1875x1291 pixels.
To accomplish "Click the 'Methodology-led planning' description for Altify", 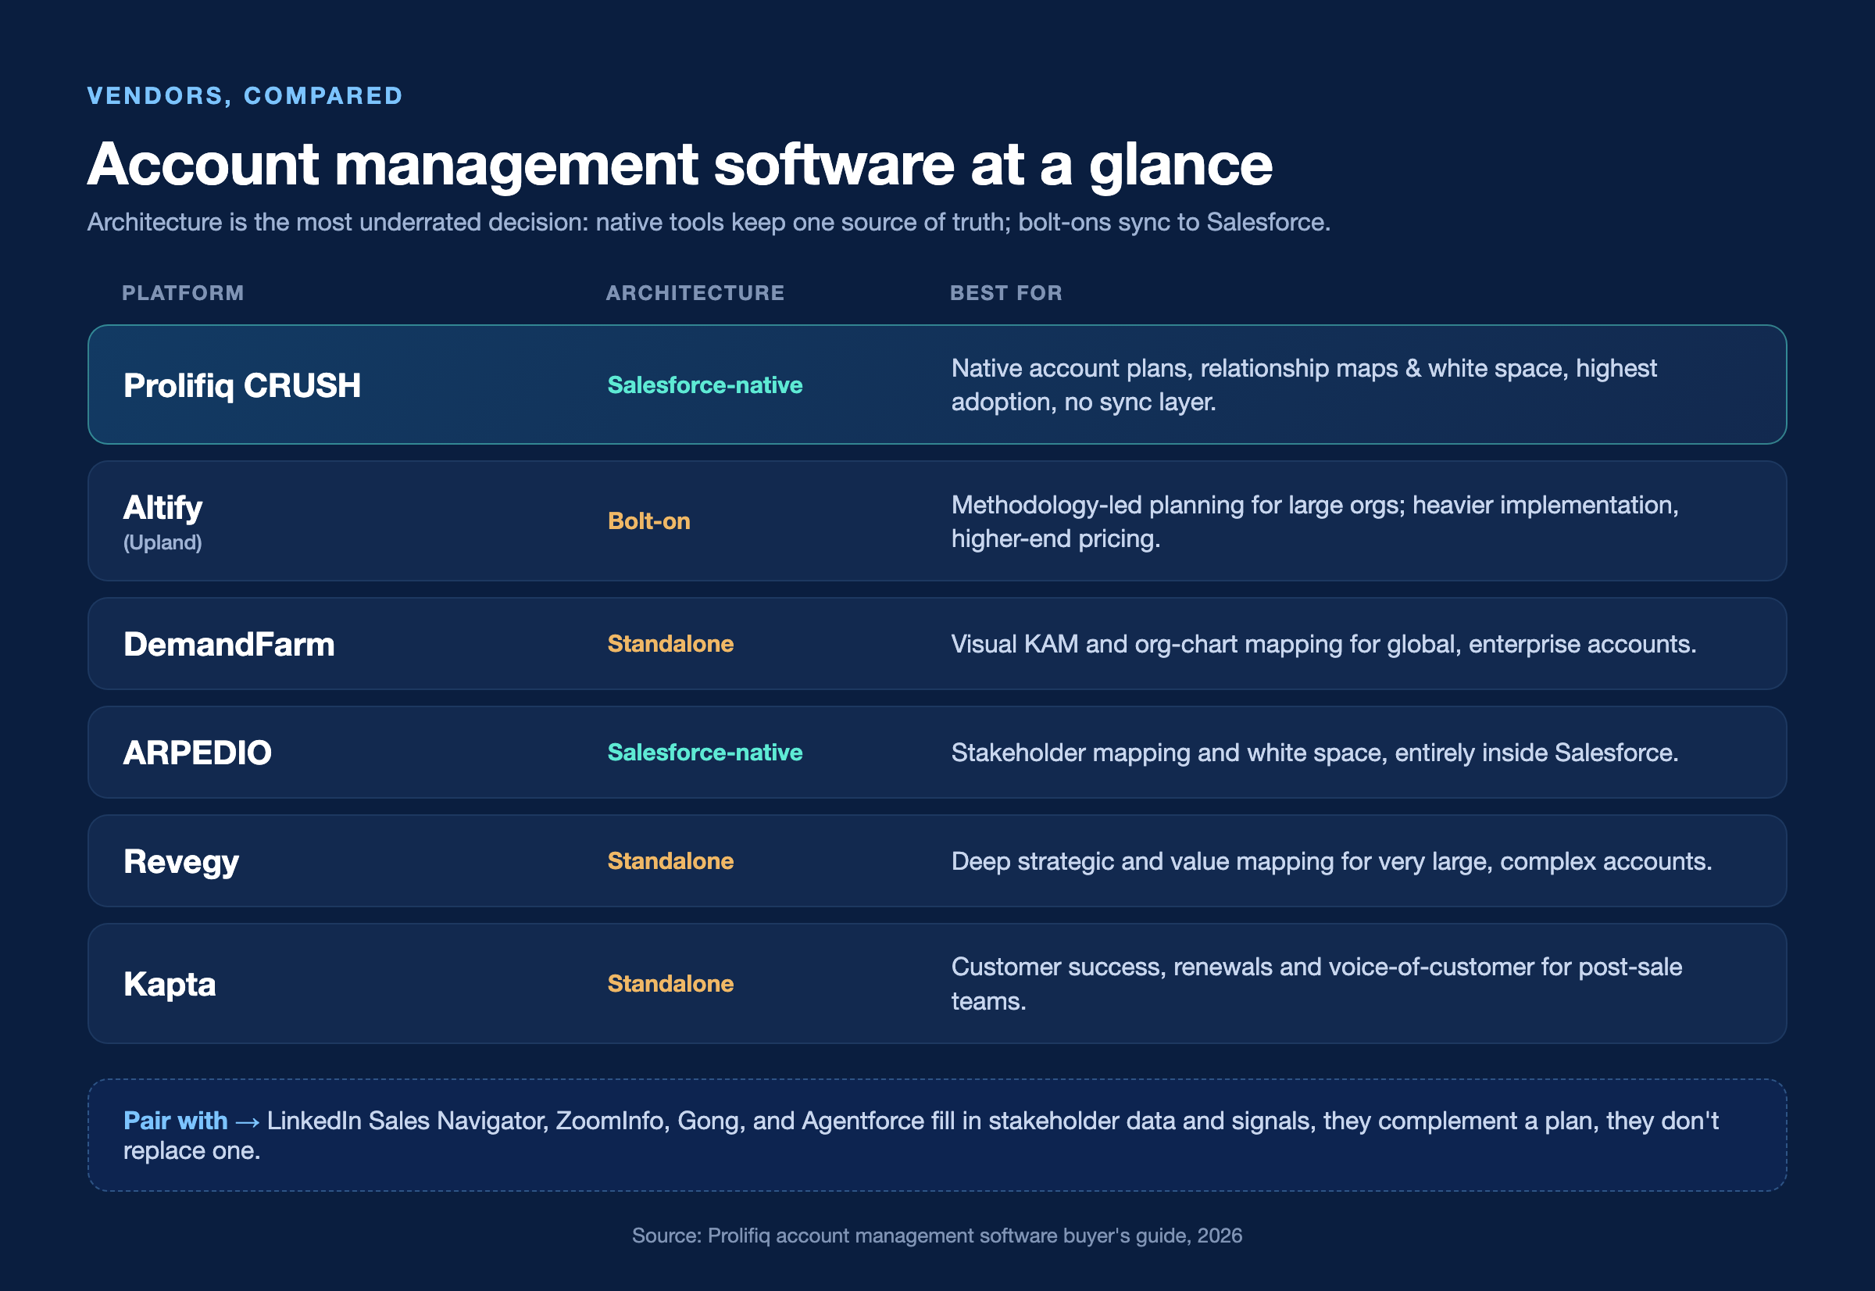I will pyautogui.click(x=1315, y=522).
